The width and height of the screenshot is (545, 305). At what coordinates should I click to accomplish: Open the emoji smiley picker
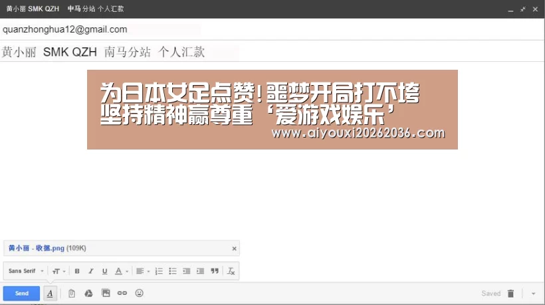140,293
